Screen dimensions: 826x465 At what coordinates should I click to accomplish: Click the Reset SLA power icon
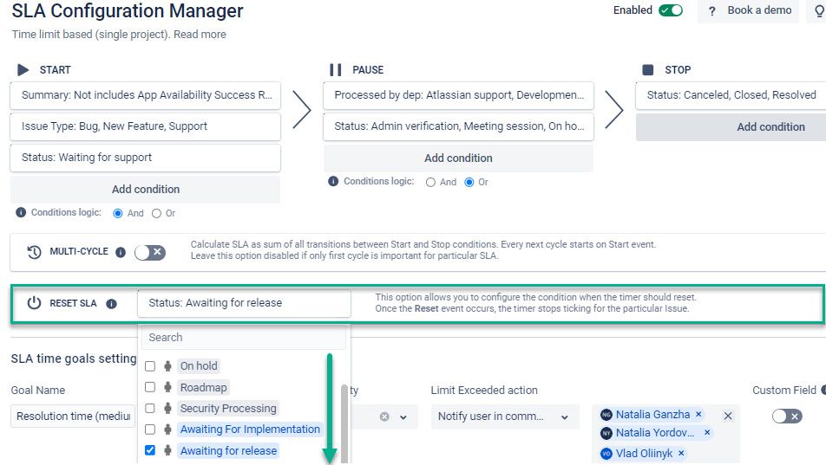[x=34, y=303]
